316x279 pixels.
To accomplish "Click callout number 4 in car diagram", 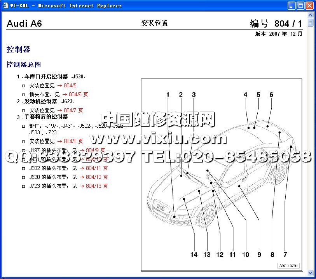I will click(245, 95).
